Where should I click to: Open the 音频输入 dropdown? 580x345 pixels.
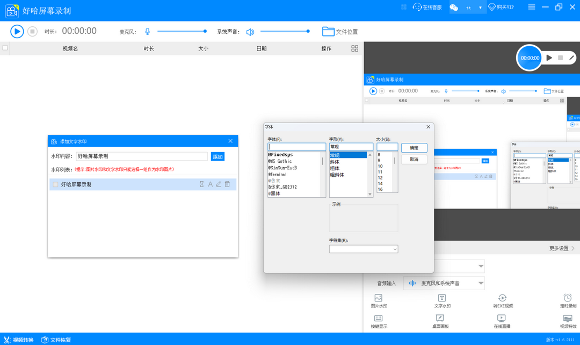point(444,283)
